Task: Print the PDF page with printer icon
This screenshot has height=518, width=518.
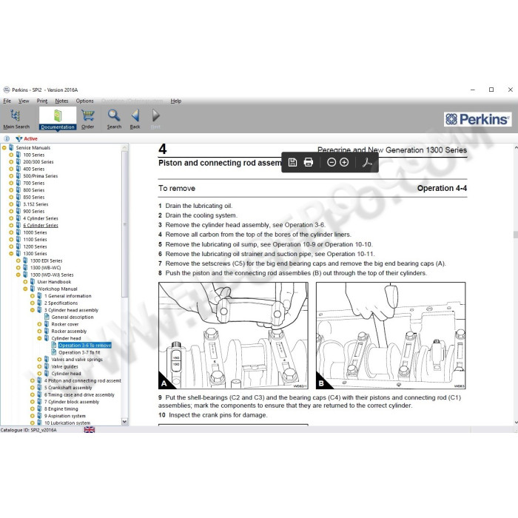Action: pos(309,162)
